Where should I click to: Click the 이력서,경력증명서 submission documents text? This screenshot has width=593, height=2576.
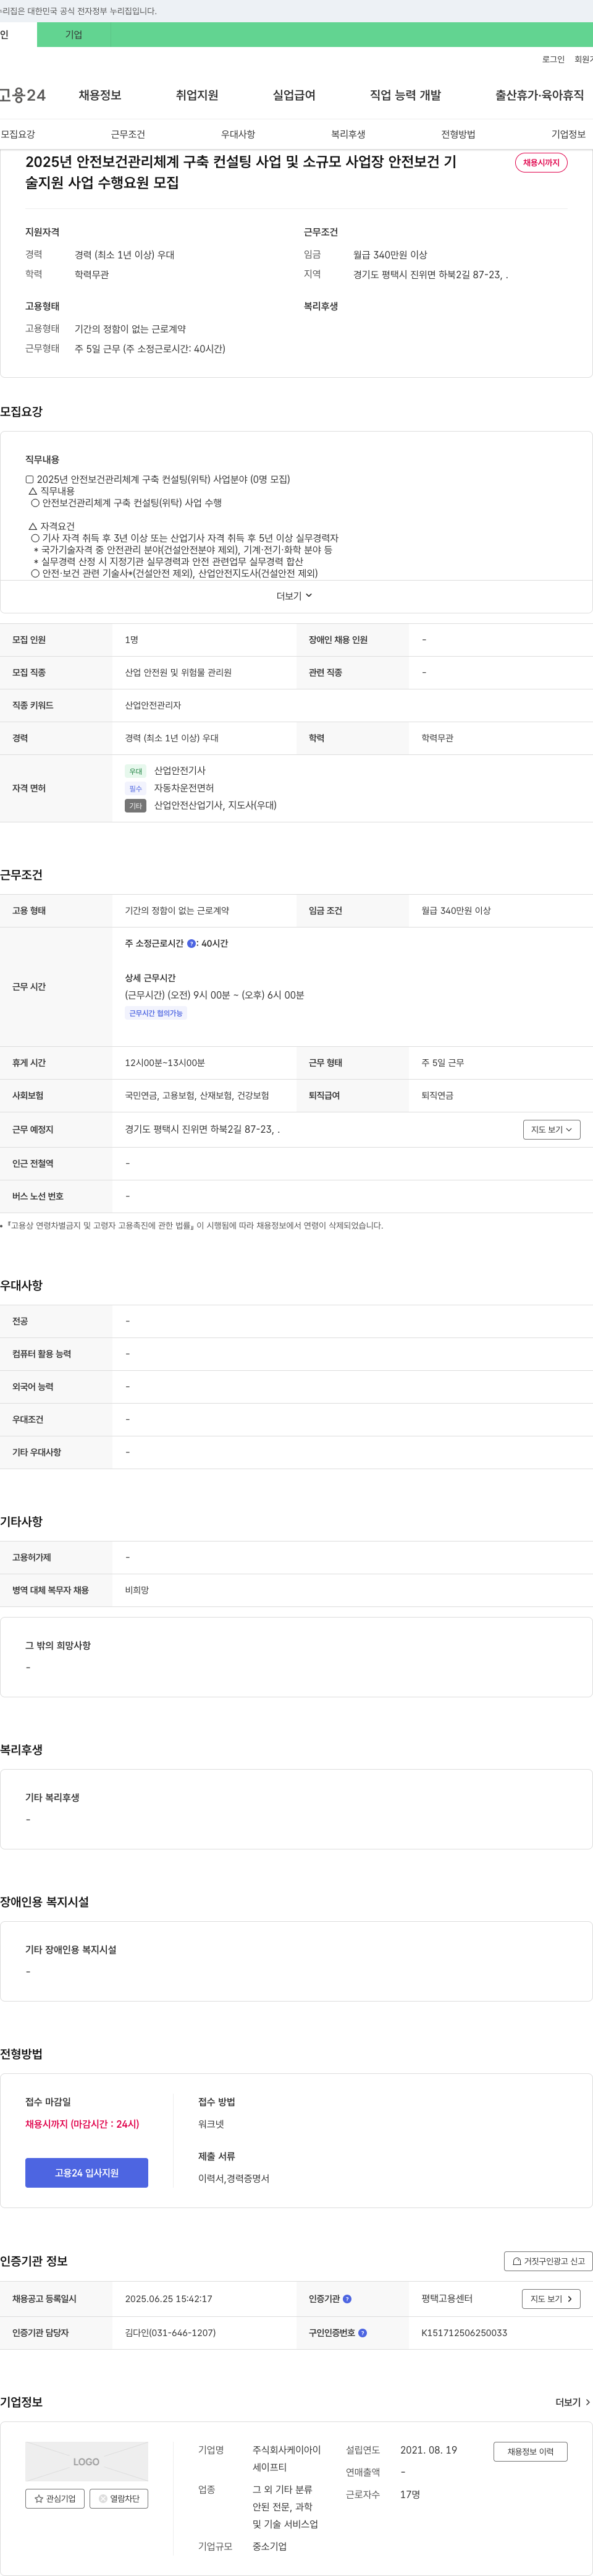233,2178
